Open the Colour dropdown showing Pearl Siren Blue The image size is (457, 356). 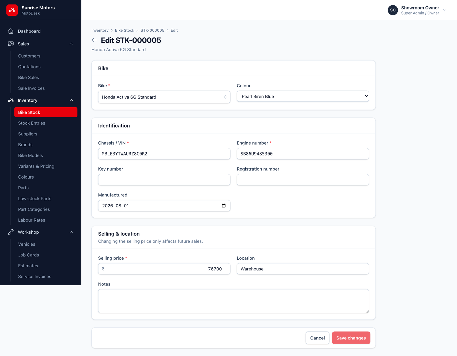(x=303, y=96)
